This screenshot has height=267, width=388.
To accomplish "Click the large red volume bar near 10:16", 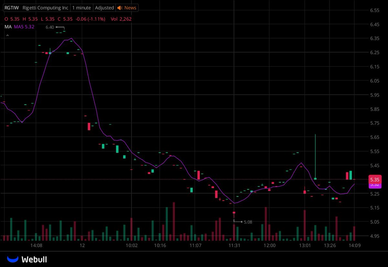I will click(x=174, y=223).
